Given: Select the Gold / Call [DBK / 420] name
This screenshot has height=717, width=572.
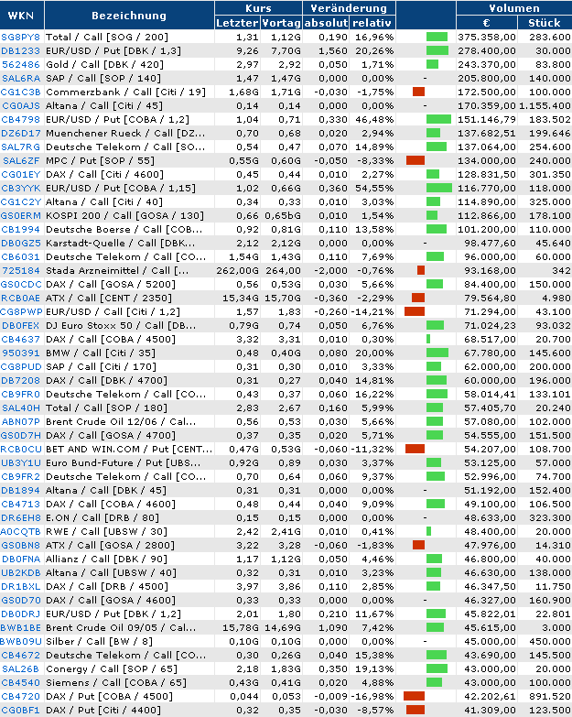Looking at the screenshot, I should click(104, 64).
